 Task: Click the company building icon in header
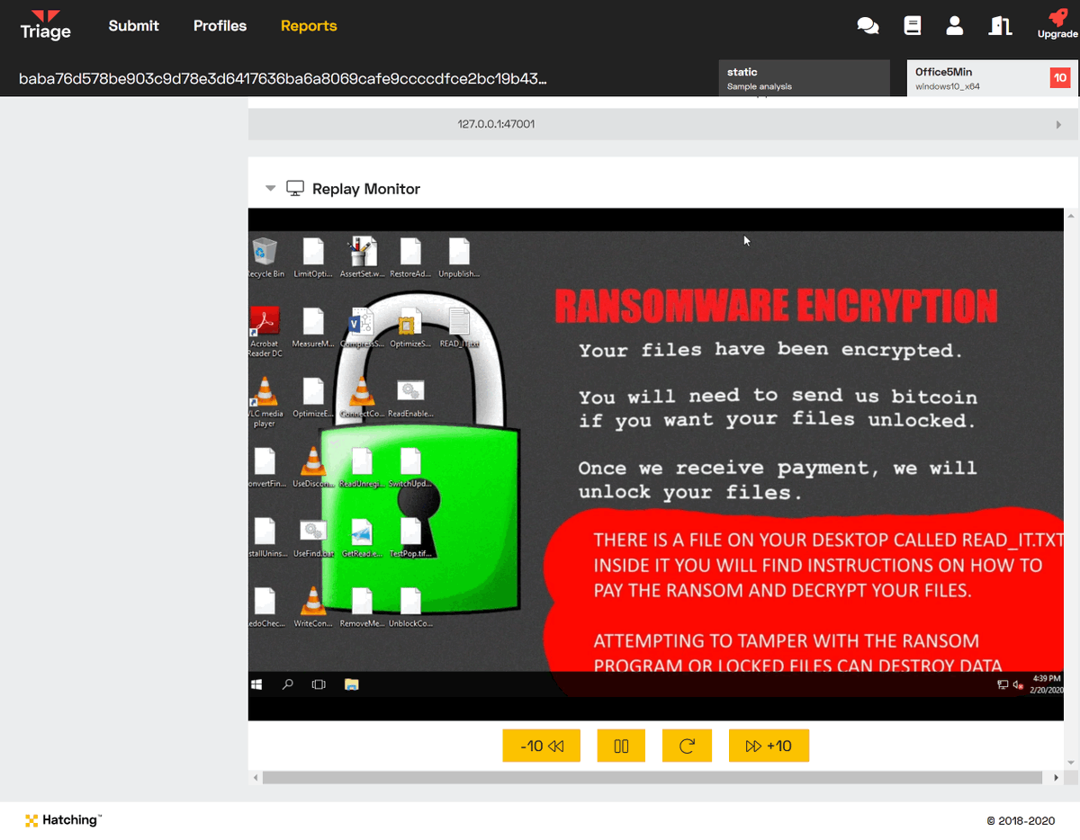click(999, 26)
